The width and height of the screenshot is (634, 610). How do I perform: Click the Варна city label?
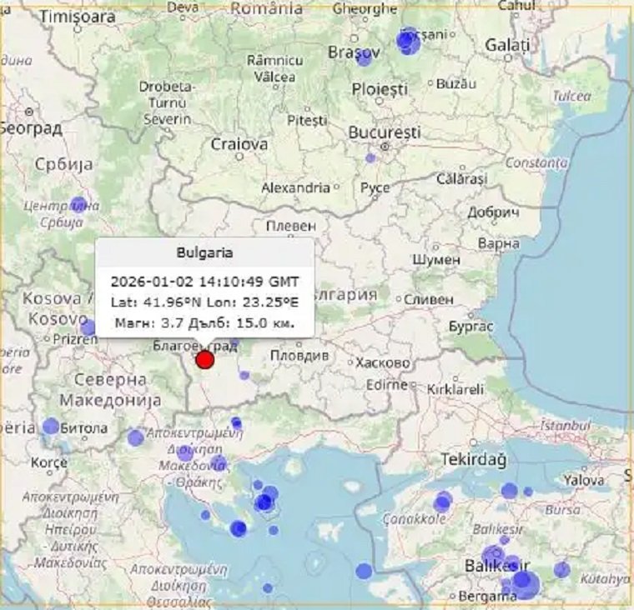[x=499, y=243]
